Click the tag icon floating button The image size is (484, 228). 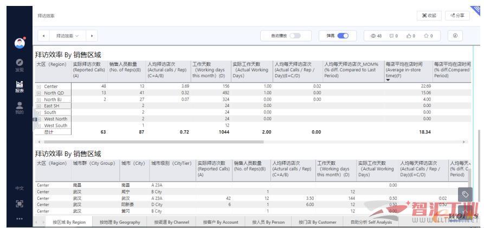(x=465, y=195)
